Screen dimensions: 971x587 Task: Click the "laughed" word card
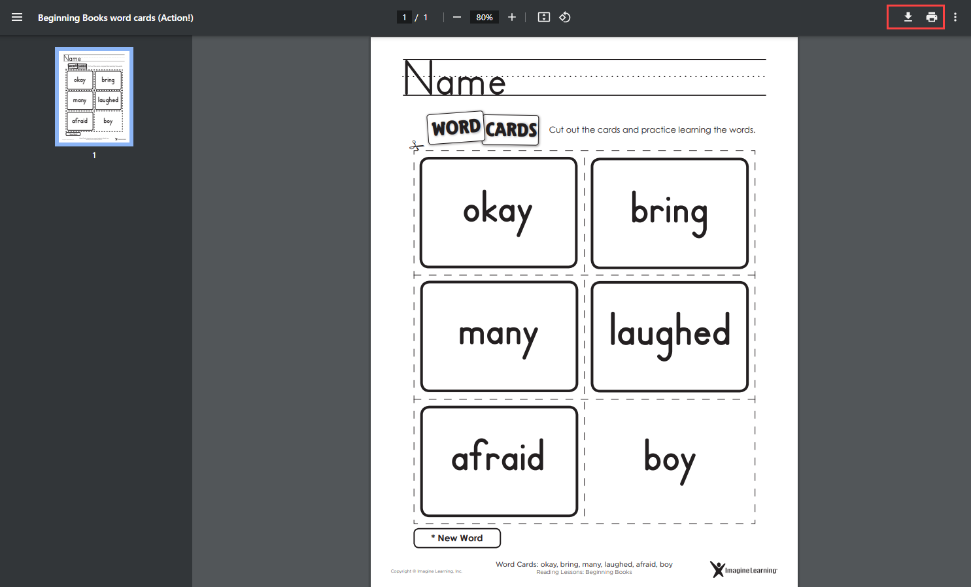pos(670,337)
